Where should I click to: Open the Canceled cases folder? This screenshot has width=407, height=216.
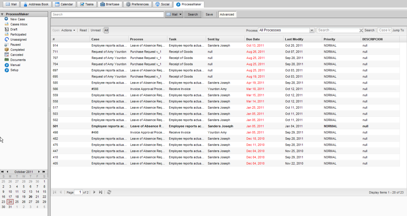[17, 55]
